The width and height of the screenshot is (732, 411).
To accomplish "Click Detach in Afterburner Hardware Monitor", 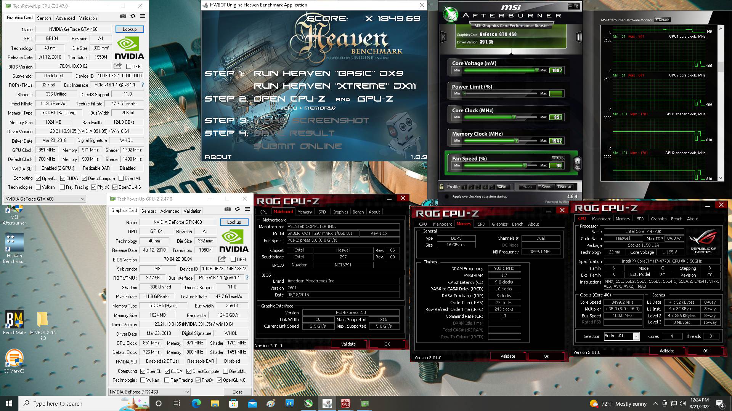I will click(x=663, y=20).
